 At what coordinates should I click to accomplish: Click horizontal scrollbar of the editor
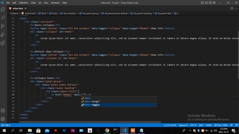click(x=90, y=122)
